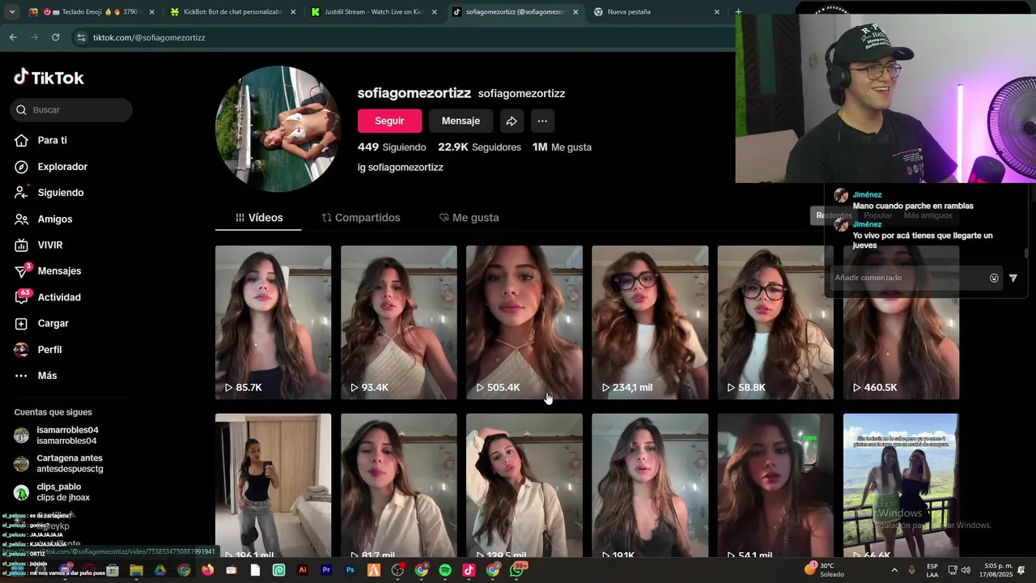Switch to Justdiil Stream Kick tab
The height and width of the screenshot is (583, 1036).
pos(374,12)
